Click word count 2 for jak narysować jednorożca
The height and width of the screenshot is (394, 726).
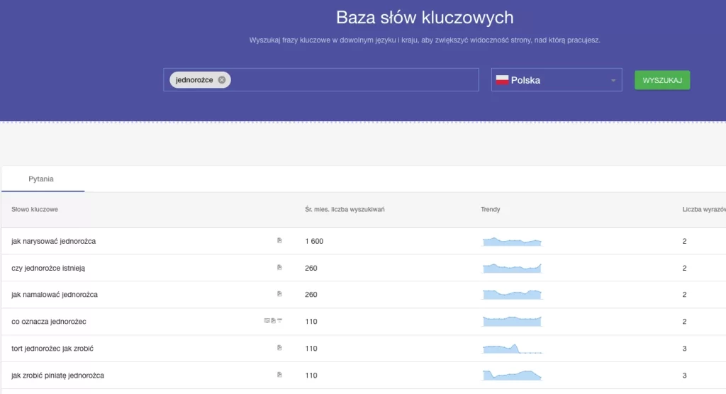tap(684, 241)
